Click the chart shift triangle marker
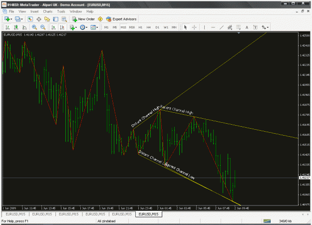The image size is (312, 225). click(x=239, y=33)
